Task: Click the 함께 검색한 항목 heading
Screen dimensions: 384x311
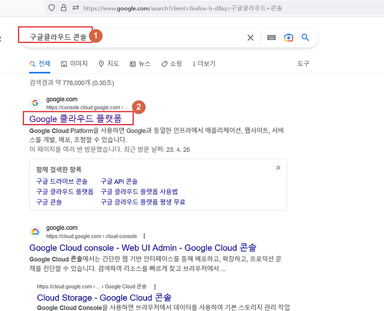Action: click(x=59, y=170)
